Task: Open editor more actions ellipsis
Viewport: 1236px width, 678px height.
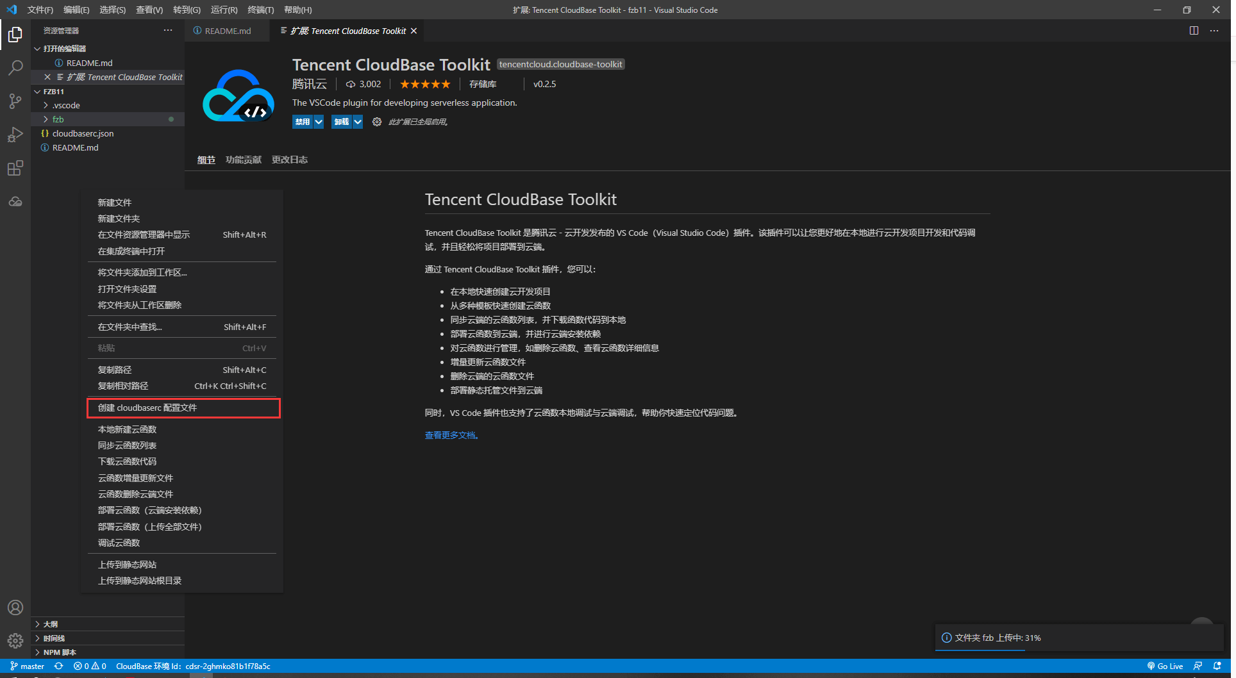Action: (x=1214, y=30)
